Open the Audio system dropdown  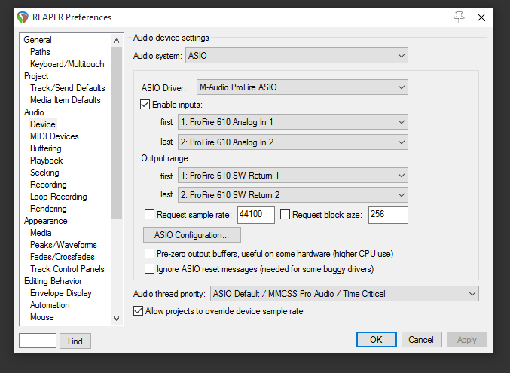[x=297, y=56]
